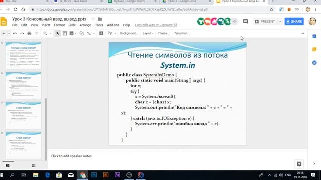Viewport: 321px width, 180px height.
Task: Select slide 5 thumbnail Методы класса Scanner
Action: click(x=23, y=55)
